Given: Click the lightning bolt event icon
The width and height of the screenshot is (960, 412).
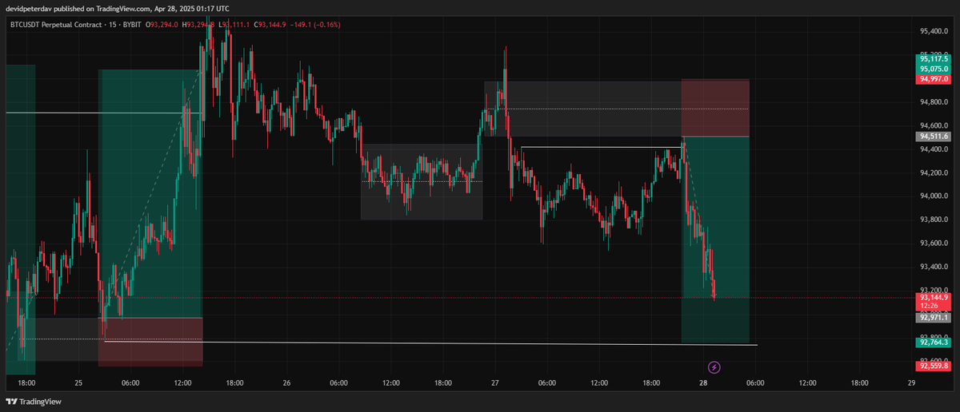Looking at the screenshot, I should click(715, 367).
